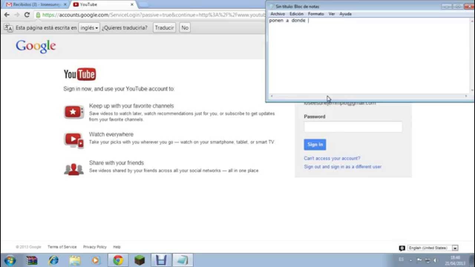
Task: Open the Terms of Service link
Action: point(62,247)
